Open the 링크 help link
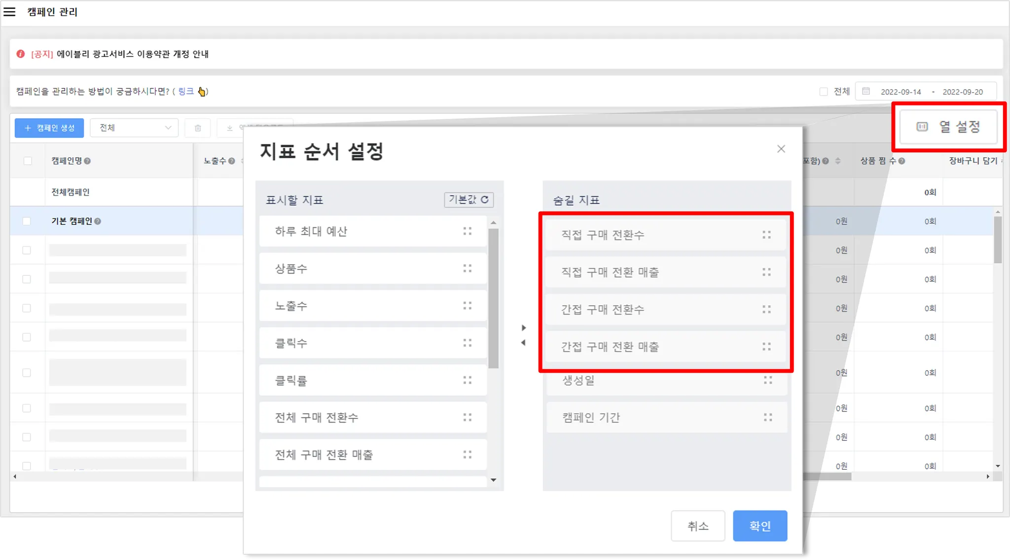This screenshot has width=1010, height=560. pyautogui.click(x=186, y=92)
